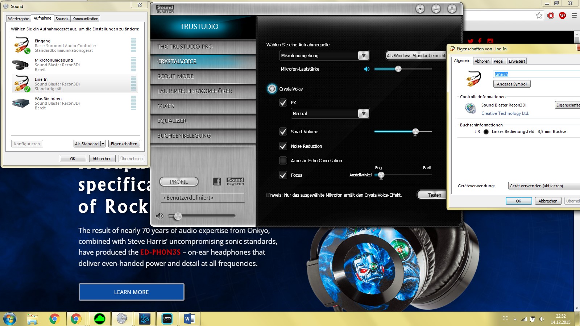Open the Scout Mode section

tap(203, 76)
